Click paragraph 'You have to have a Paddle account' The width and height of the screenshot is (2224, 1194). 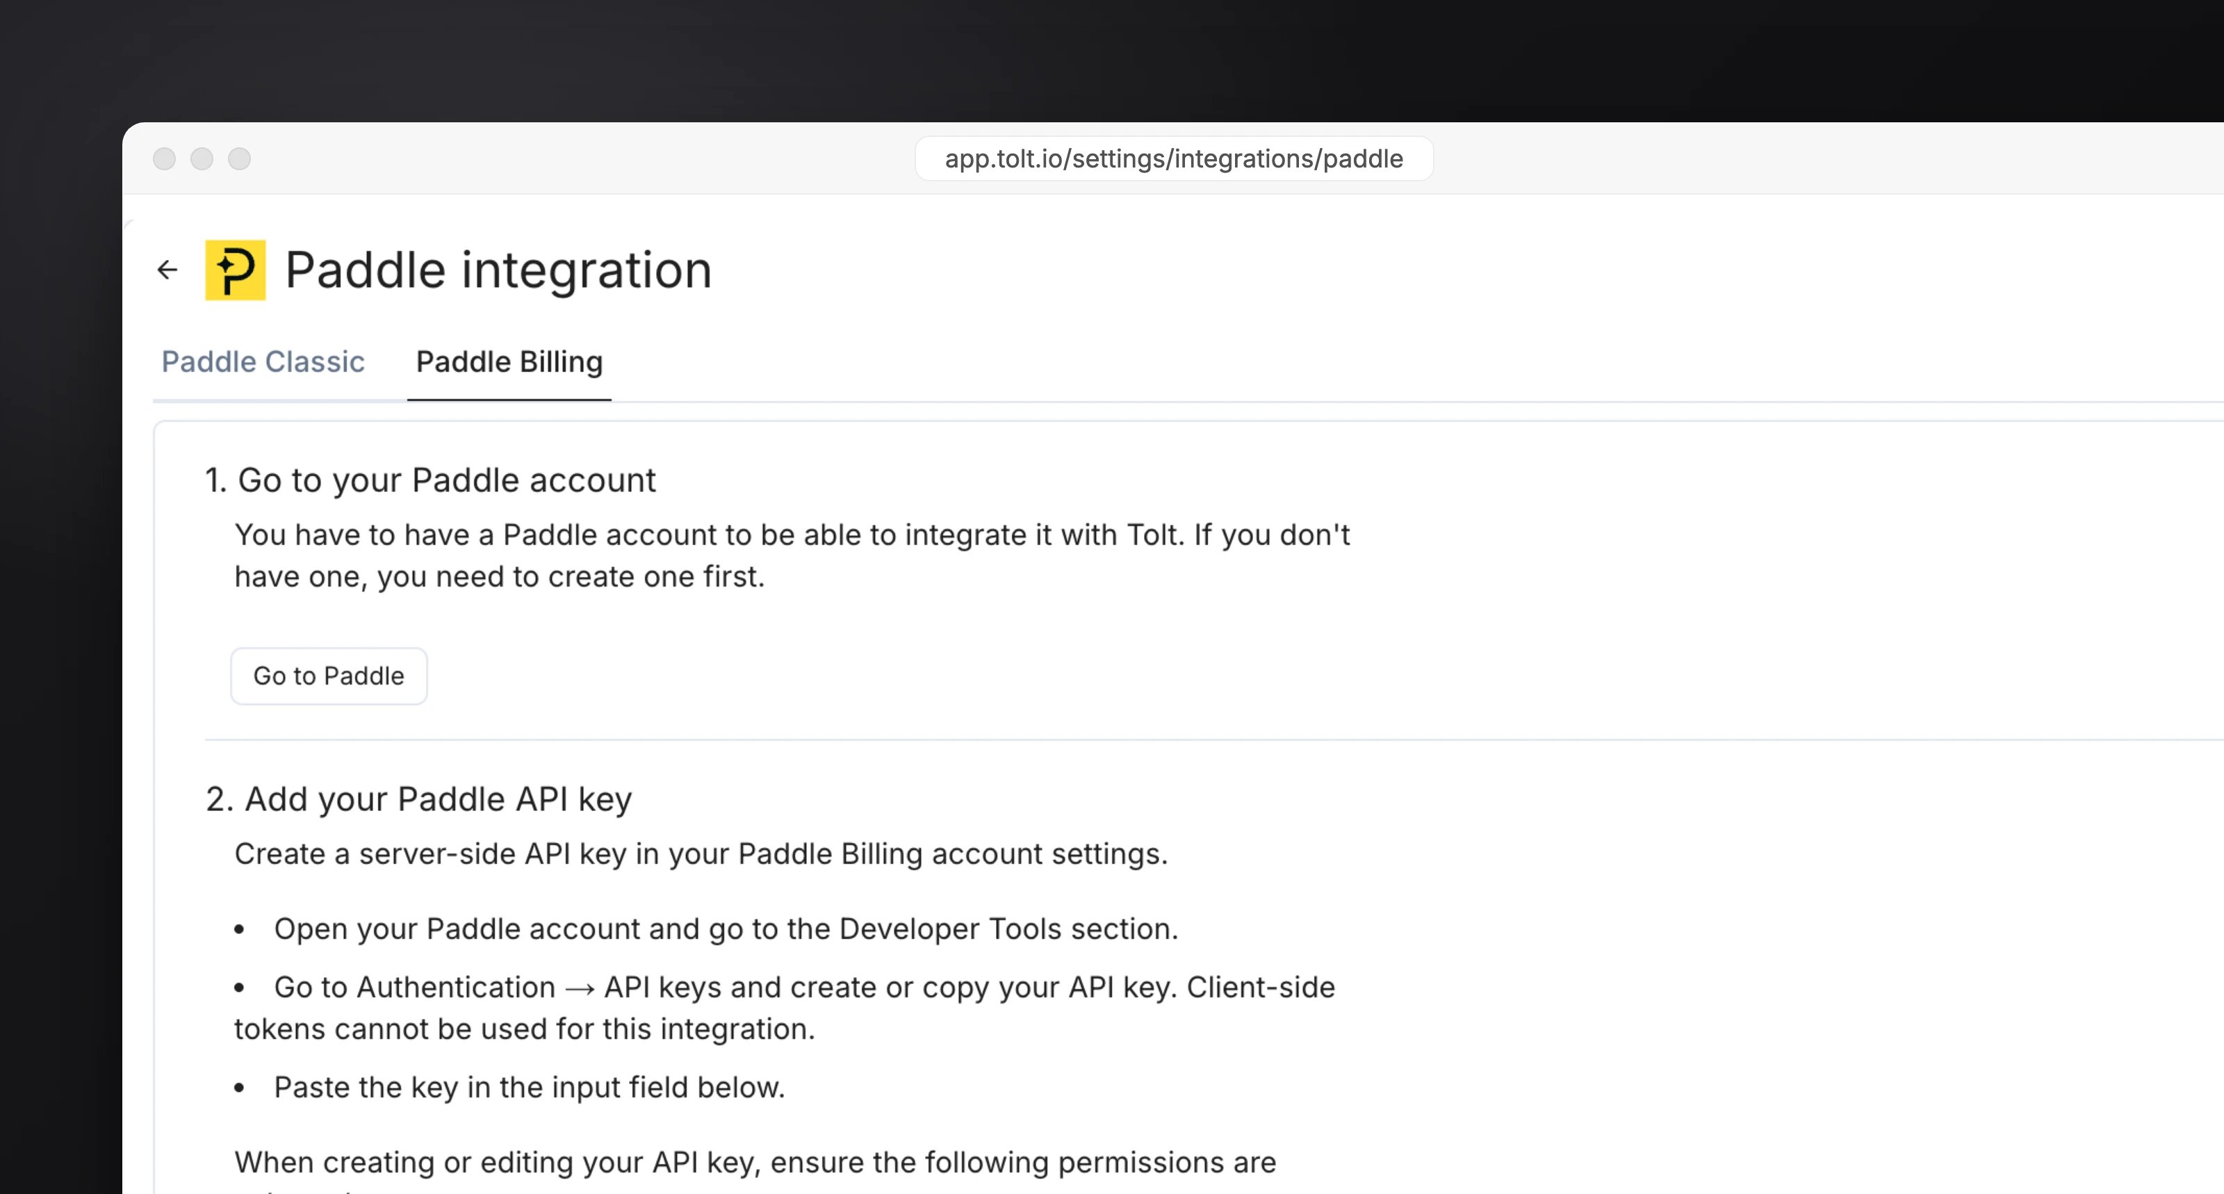click(x=792, y=556)
